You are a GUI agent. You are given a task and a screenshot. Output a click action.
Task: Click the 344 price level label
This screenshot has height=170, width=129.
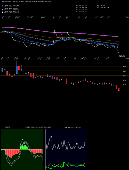pyautogui.click(x=124, y=76)
